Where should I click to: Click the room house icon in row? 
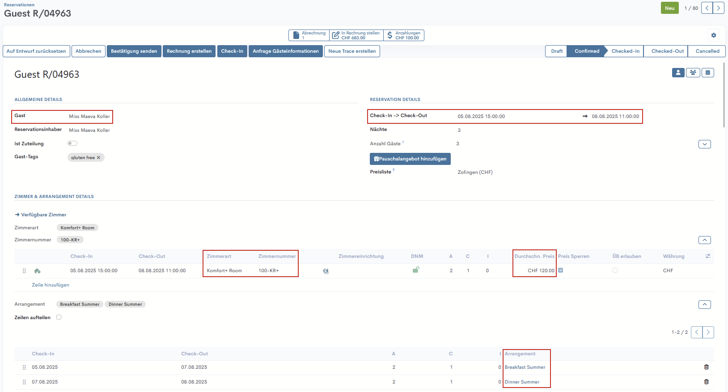point(38,271)
